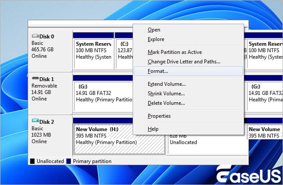Click the Primary partition legend label
Viewport: 283px width, 185px height.
92,161
